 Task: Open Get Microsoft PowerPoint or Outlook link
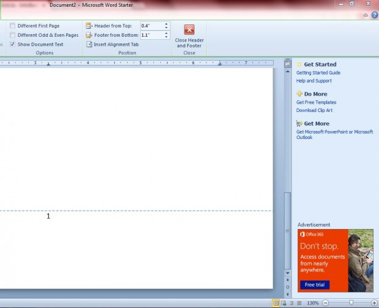point(334,134)
